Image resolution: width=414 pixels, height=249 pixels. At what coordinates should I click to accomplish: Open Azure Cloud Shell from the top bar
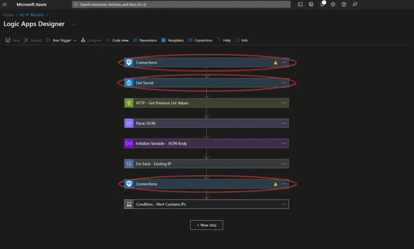(300, 4)
